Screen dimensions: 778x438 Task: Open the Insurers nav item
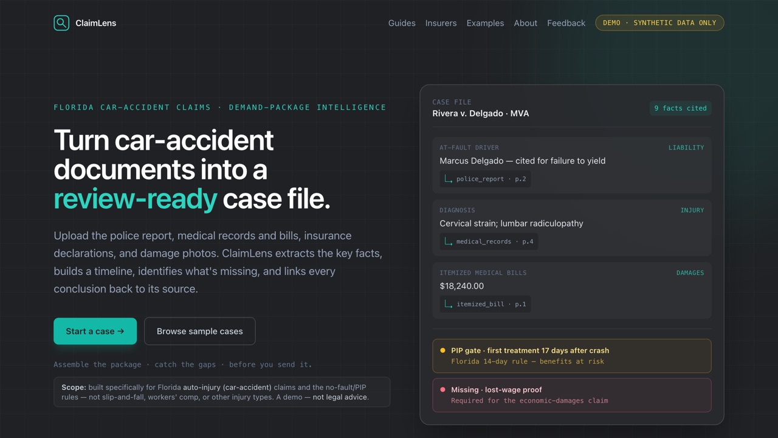click(441, 23)
